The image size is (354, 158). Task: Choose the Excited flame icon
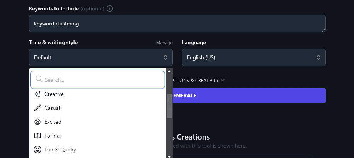pyautogui.click(x=37, y=122)
